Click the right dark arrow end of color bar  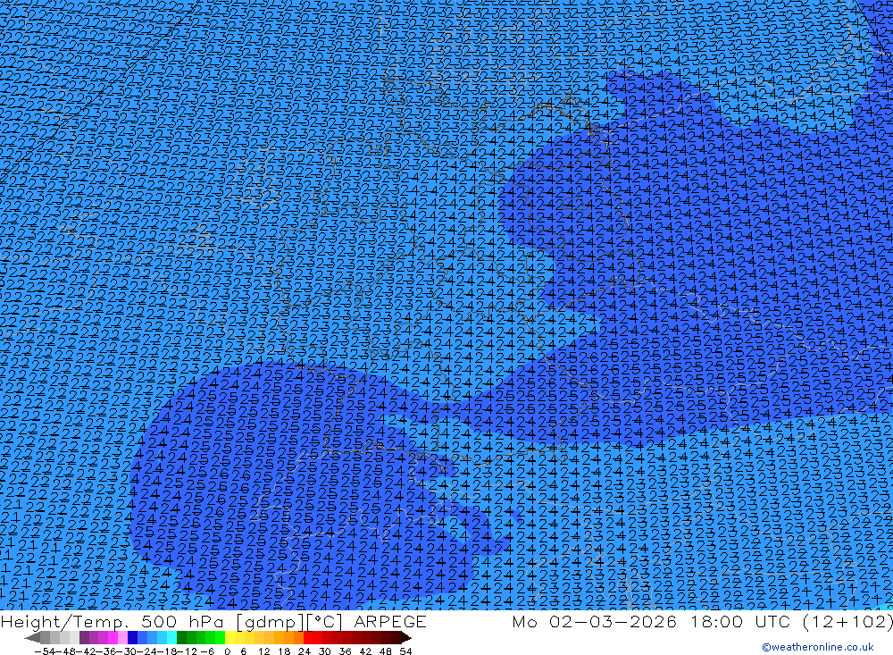pyautogui.click(x=405, y=637)
